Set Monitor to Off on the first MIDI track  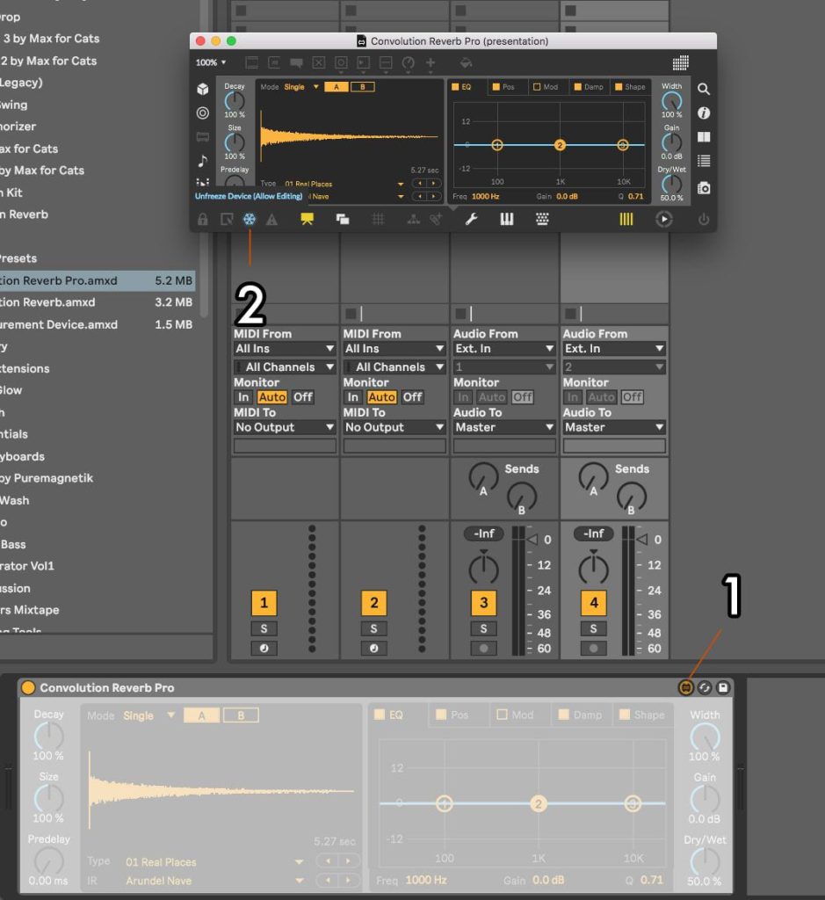click(302, 397)
